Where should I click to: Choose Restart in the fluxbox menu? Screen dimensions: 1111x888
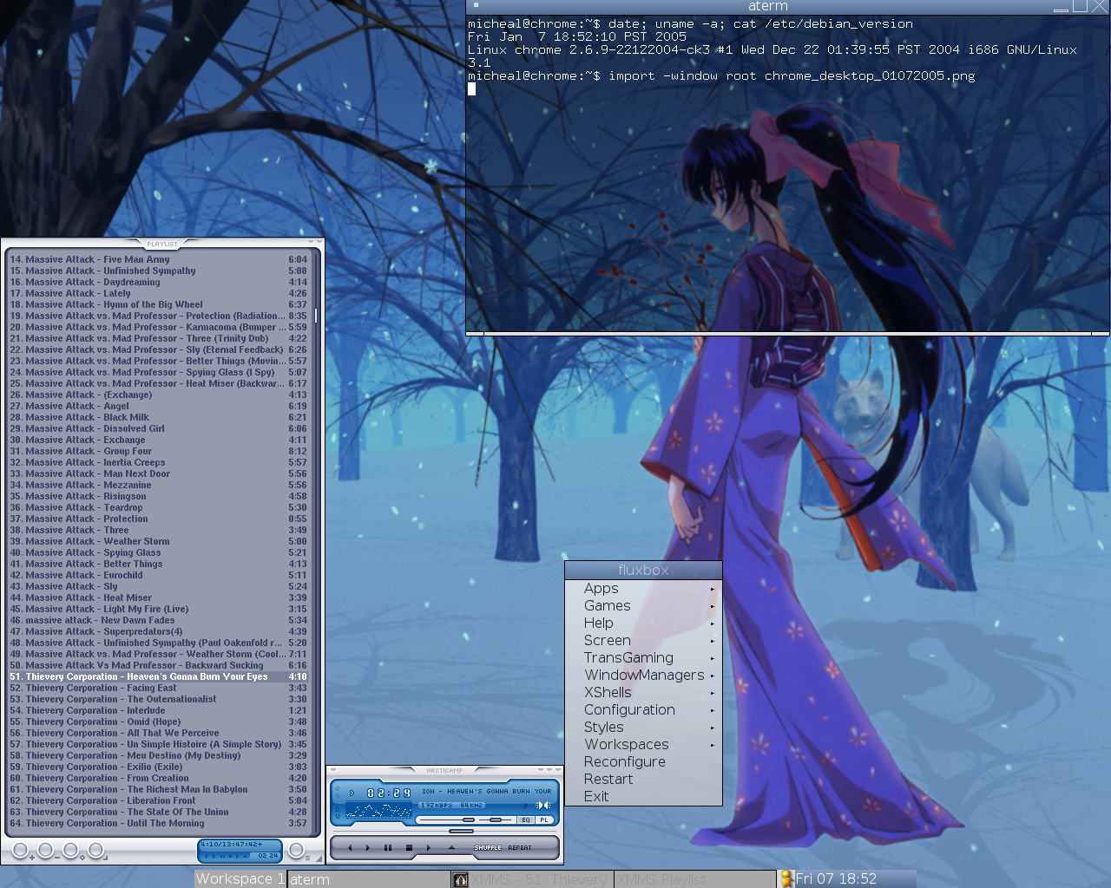tap(608, 779)
